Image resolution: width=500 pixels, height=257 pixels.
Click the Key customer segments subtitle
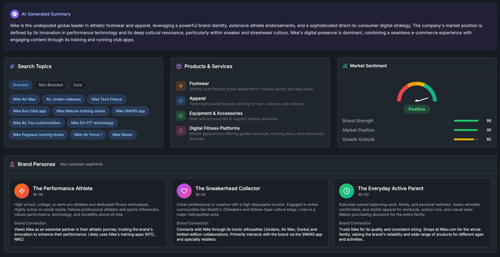coord(81,164)
